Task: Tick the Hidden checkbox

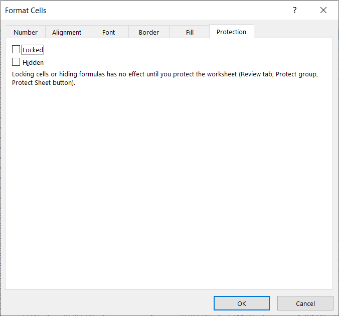Action: [x=16, y=62]
